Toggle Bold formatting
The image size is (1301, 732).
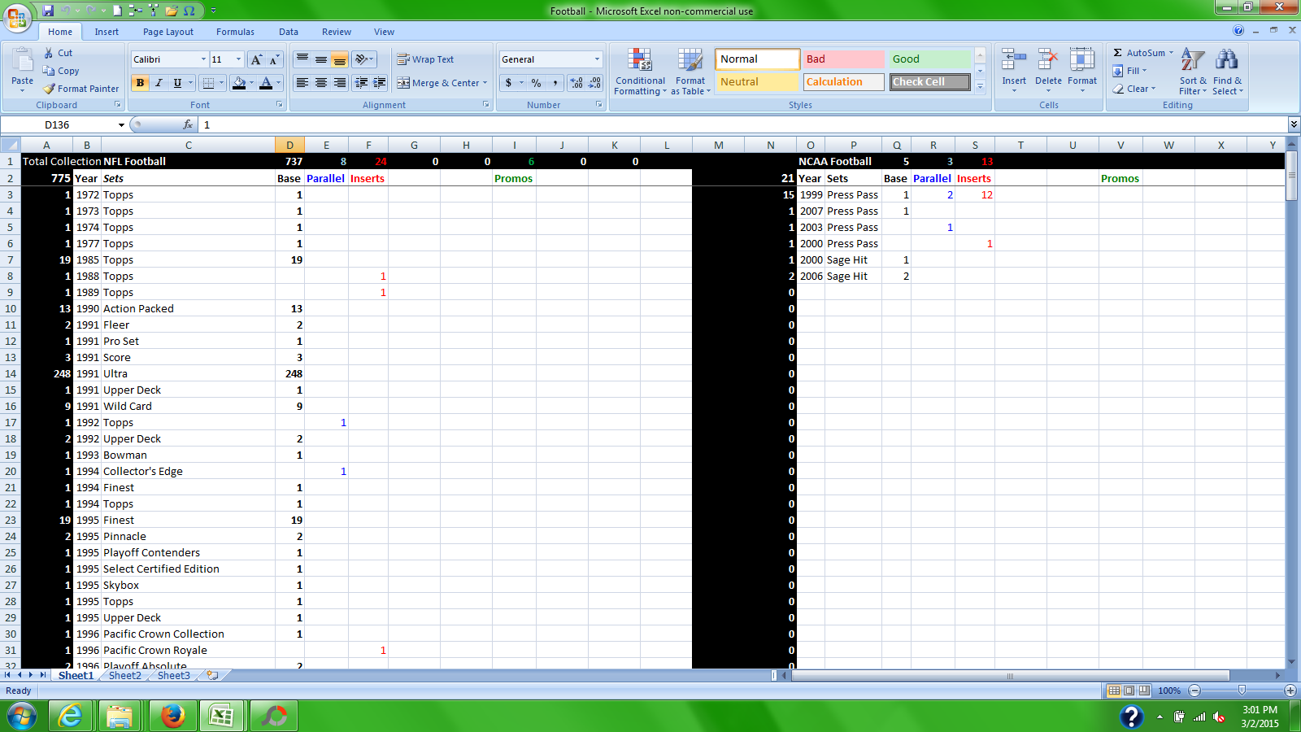coord(140,83)
